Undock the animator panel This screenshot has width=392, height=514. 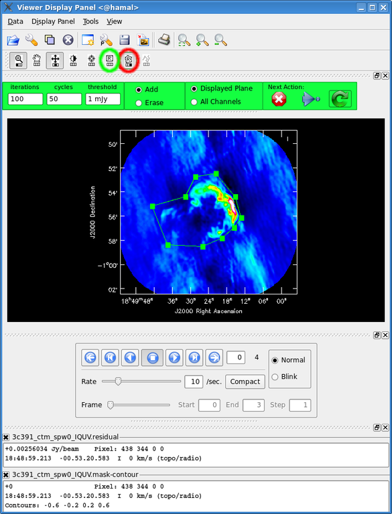[x=377, y=335]
